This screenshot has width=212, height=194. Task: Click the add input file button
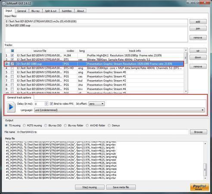click(x=198, y=22)
